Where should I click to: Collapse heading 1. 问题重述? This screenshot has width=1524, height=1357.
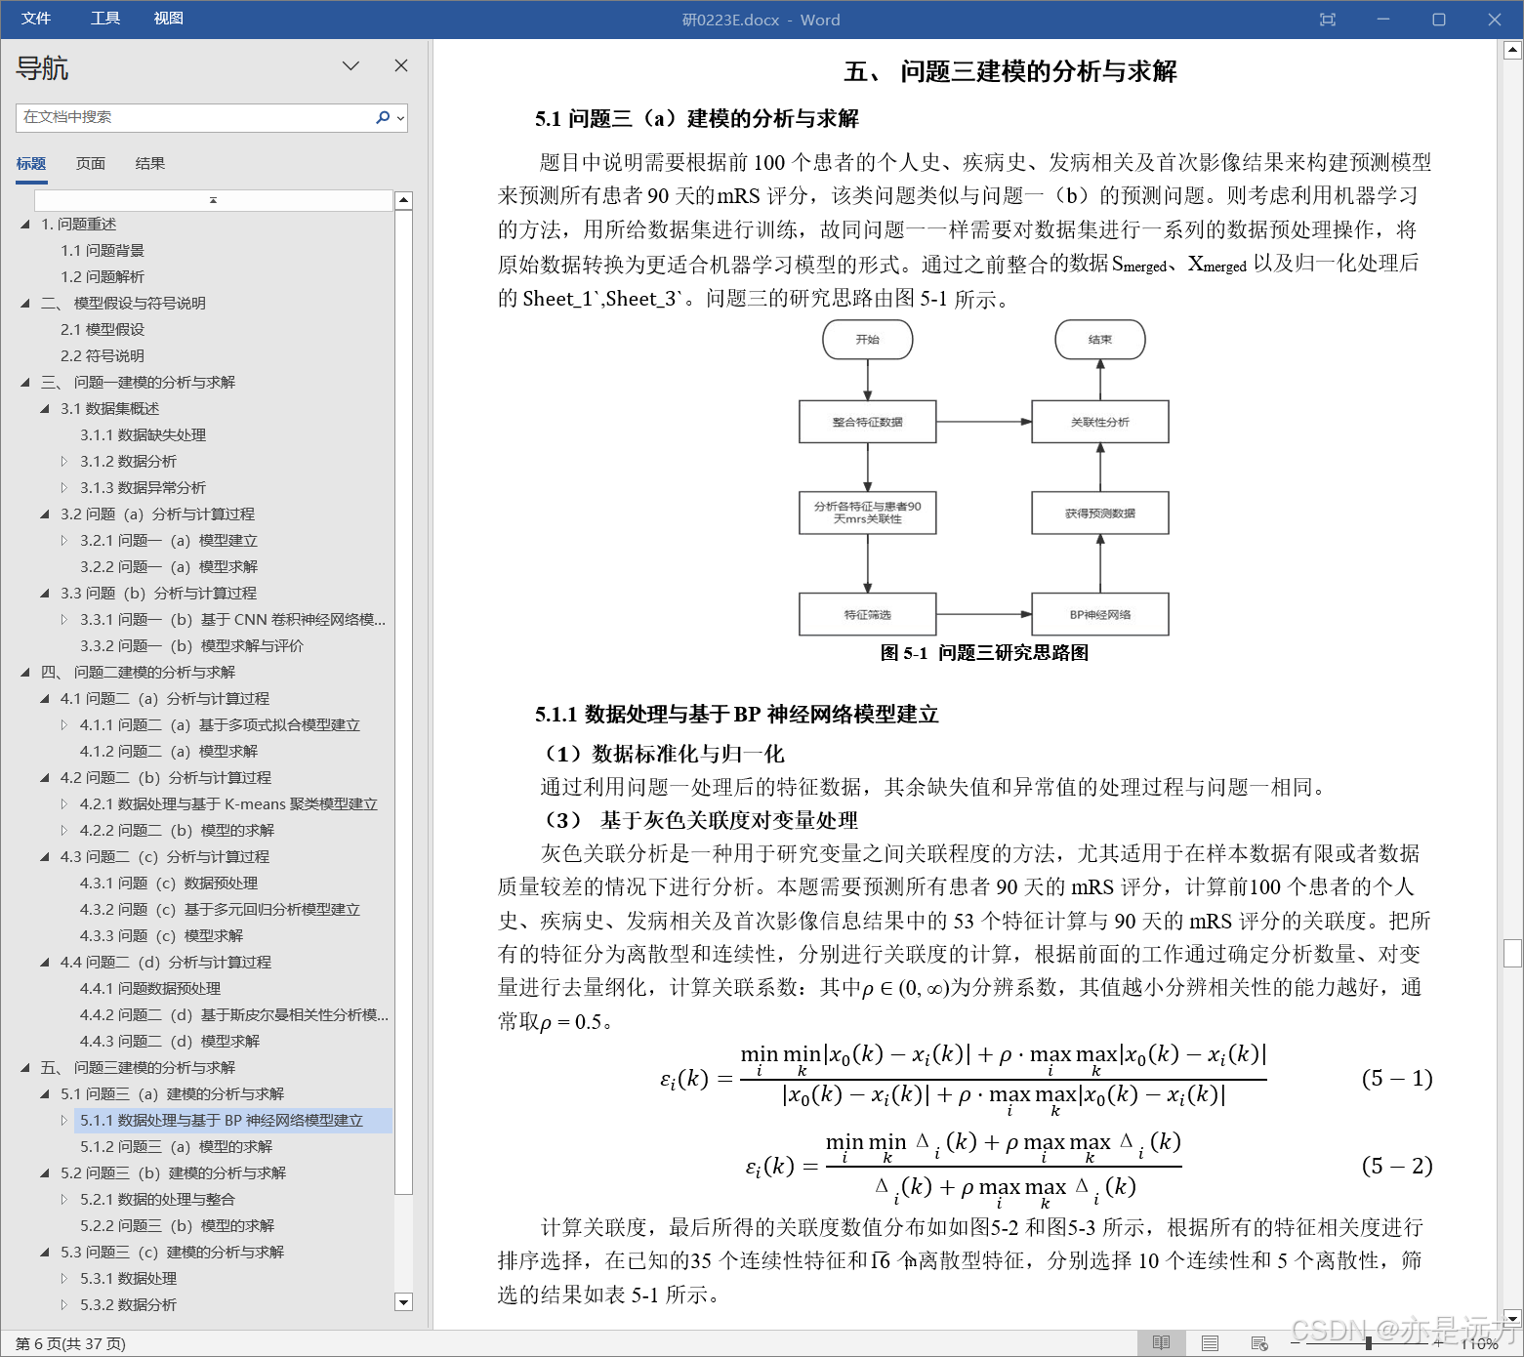pos(25,225)
